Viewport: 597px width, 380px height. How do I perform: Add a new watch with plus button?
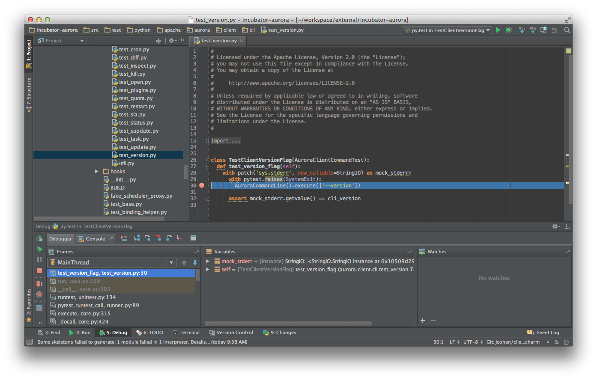422,320
